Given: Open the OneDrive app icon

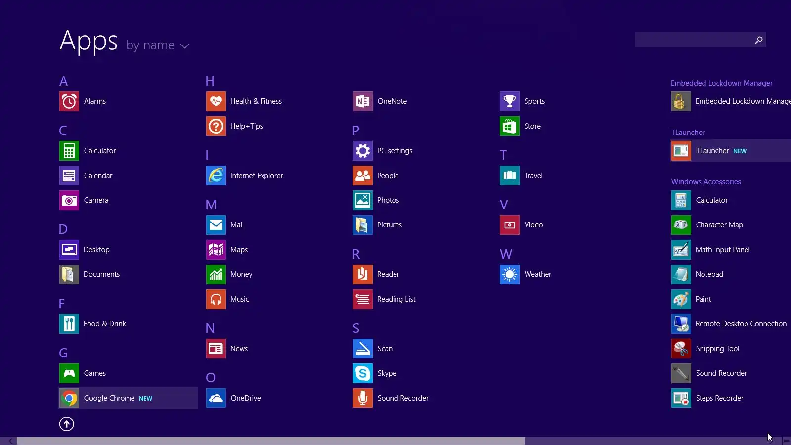Looking at the screenshot, I should coord(216,398).
